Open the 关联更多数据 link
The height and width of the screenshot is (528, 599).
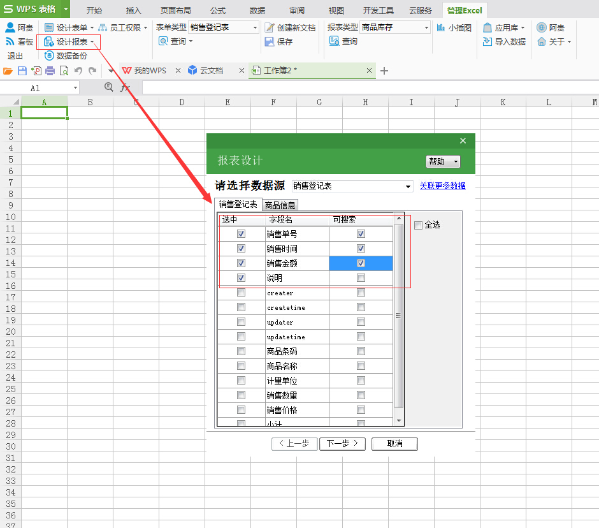coord(442,186)
